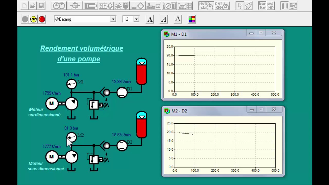
Task: Switch to PNEU pneumatic mode
Action: point(222,6)
